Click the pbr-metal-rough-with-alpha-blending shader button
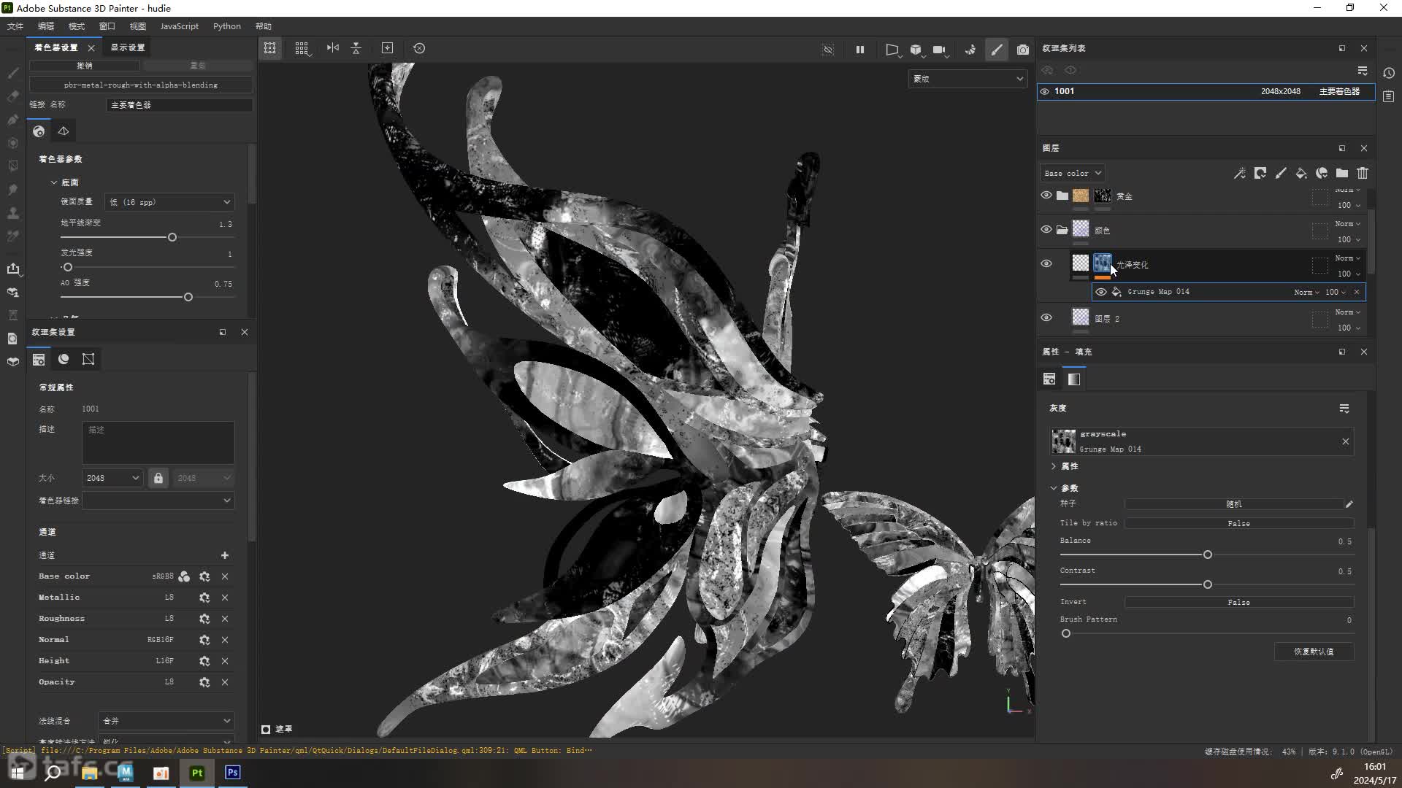The image size is (1402, 788). tap(141, 85)
